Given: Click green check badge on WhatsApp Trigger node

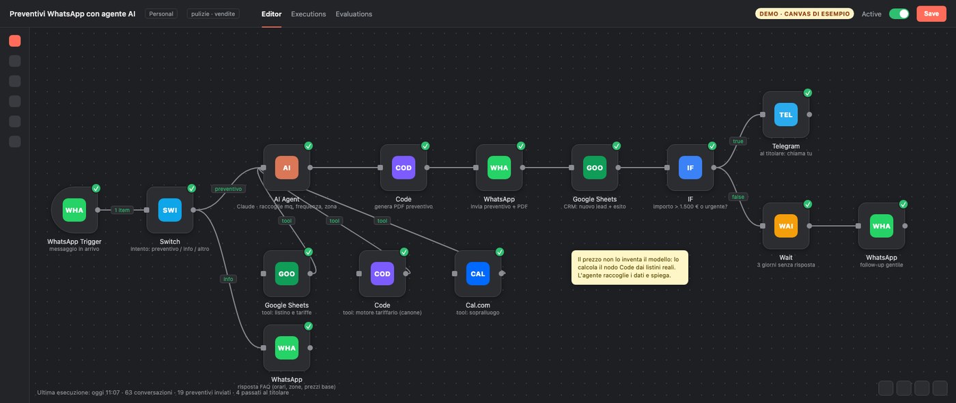Looking at the screenshot, I should pos(96,188).
